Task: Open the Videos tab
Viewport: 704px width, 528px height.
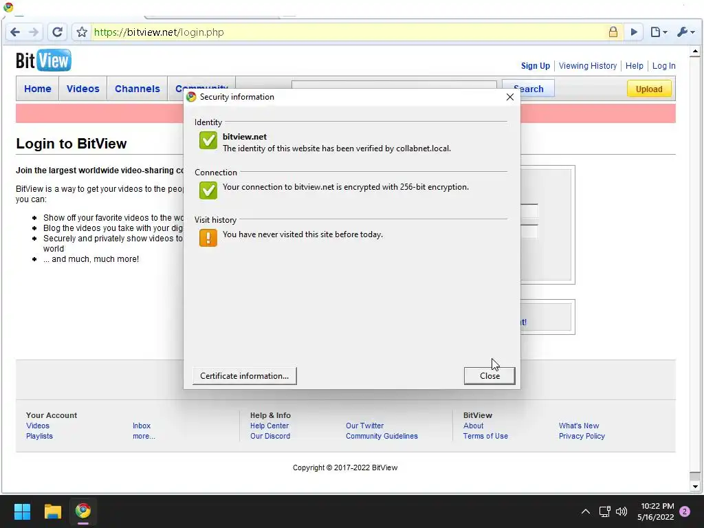Action: coord(83,89)
